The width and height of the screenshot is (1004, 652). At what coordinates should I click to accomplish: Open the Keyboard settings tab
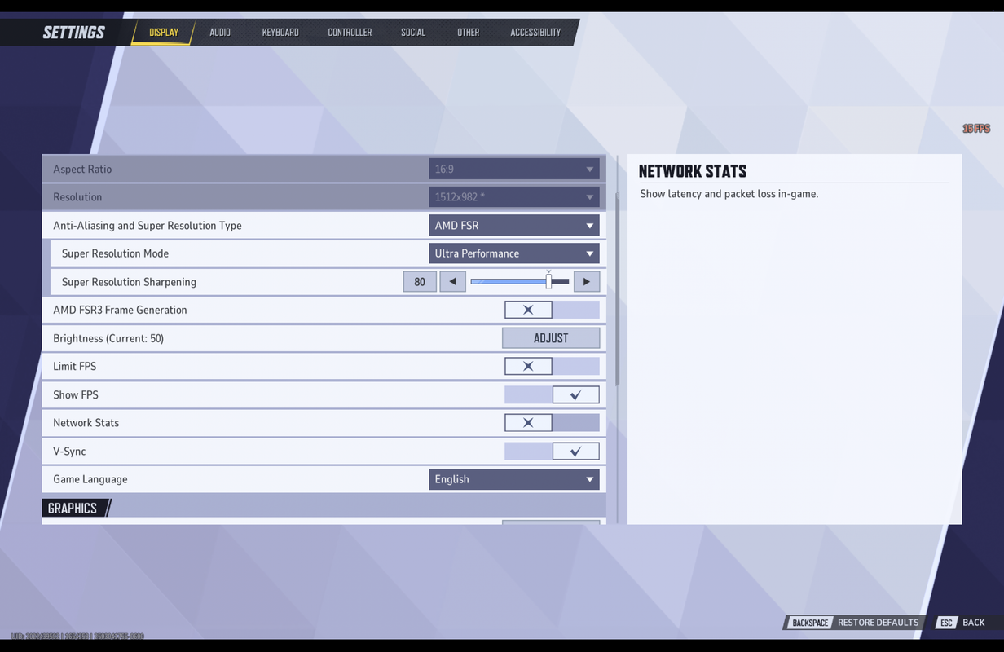pos(280,33)
